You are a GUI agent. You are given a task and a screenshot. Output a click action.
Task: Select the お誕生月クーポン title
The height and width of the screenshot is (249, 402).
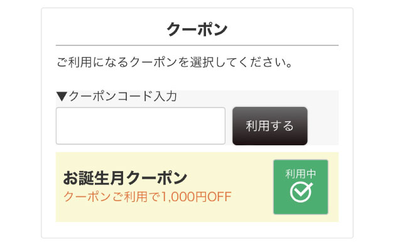(x=125, y=178)
